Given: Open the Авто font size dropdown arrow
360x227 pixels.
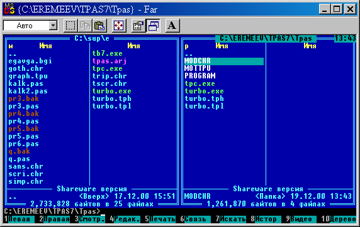Looking at the screenshot, I should (53, 26).
